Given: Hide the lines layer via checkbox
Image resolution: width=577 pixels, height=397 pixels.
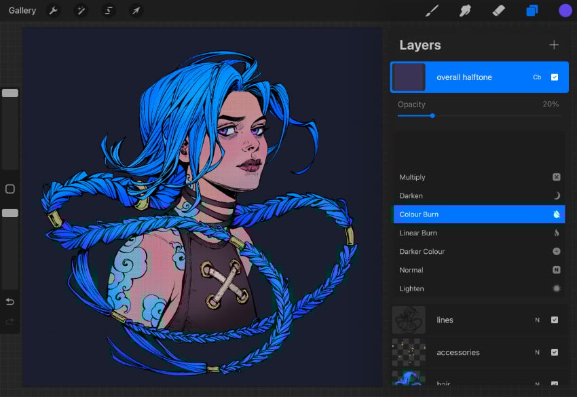Looking at the screenshot, I should pyautogui.click(x=555, y=320).
